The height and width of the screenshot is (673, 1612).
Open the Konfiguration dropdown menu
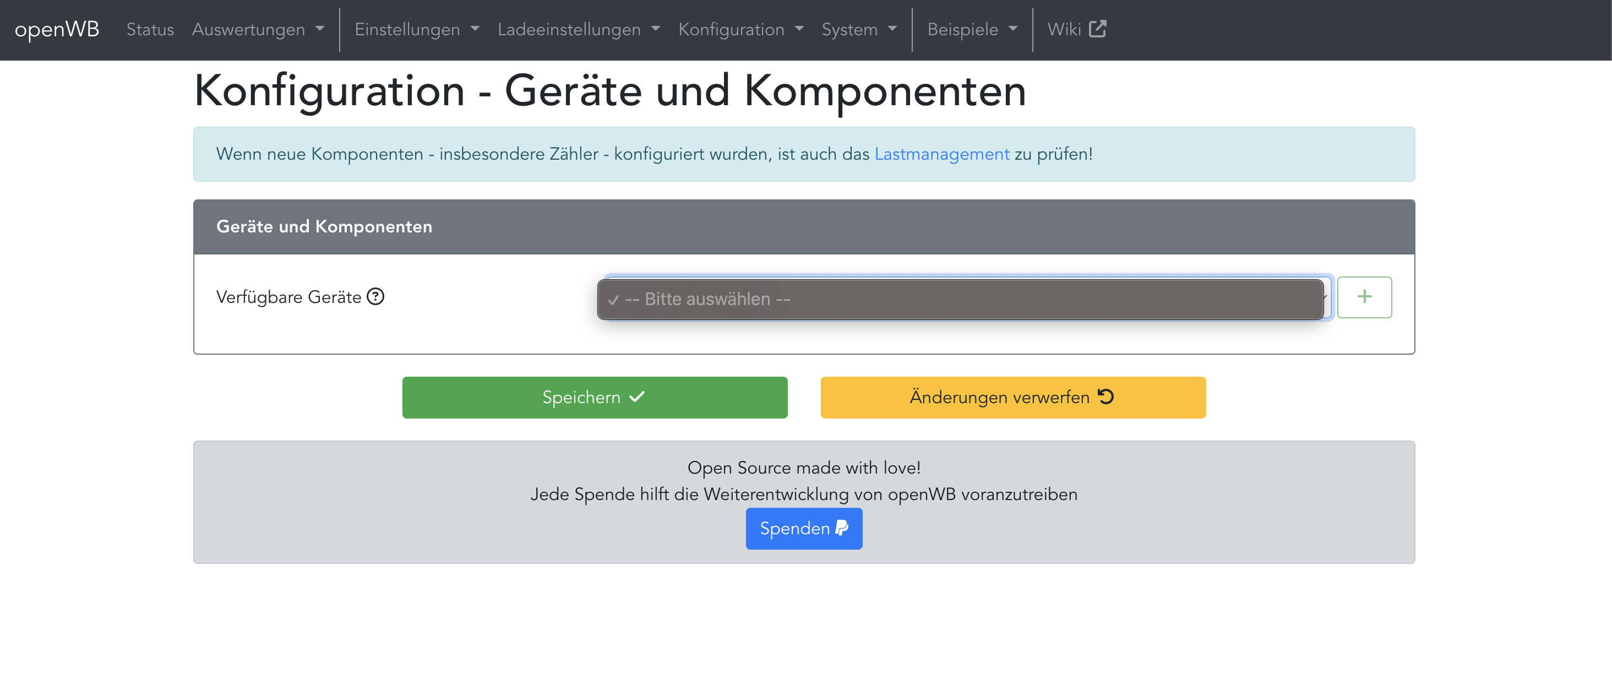click(x=740, y=29)
